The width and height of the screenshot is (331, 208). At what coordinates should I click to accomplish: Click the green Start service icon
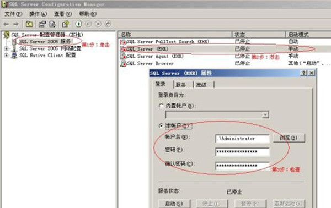pyautogui.click(x=79, y=24)
